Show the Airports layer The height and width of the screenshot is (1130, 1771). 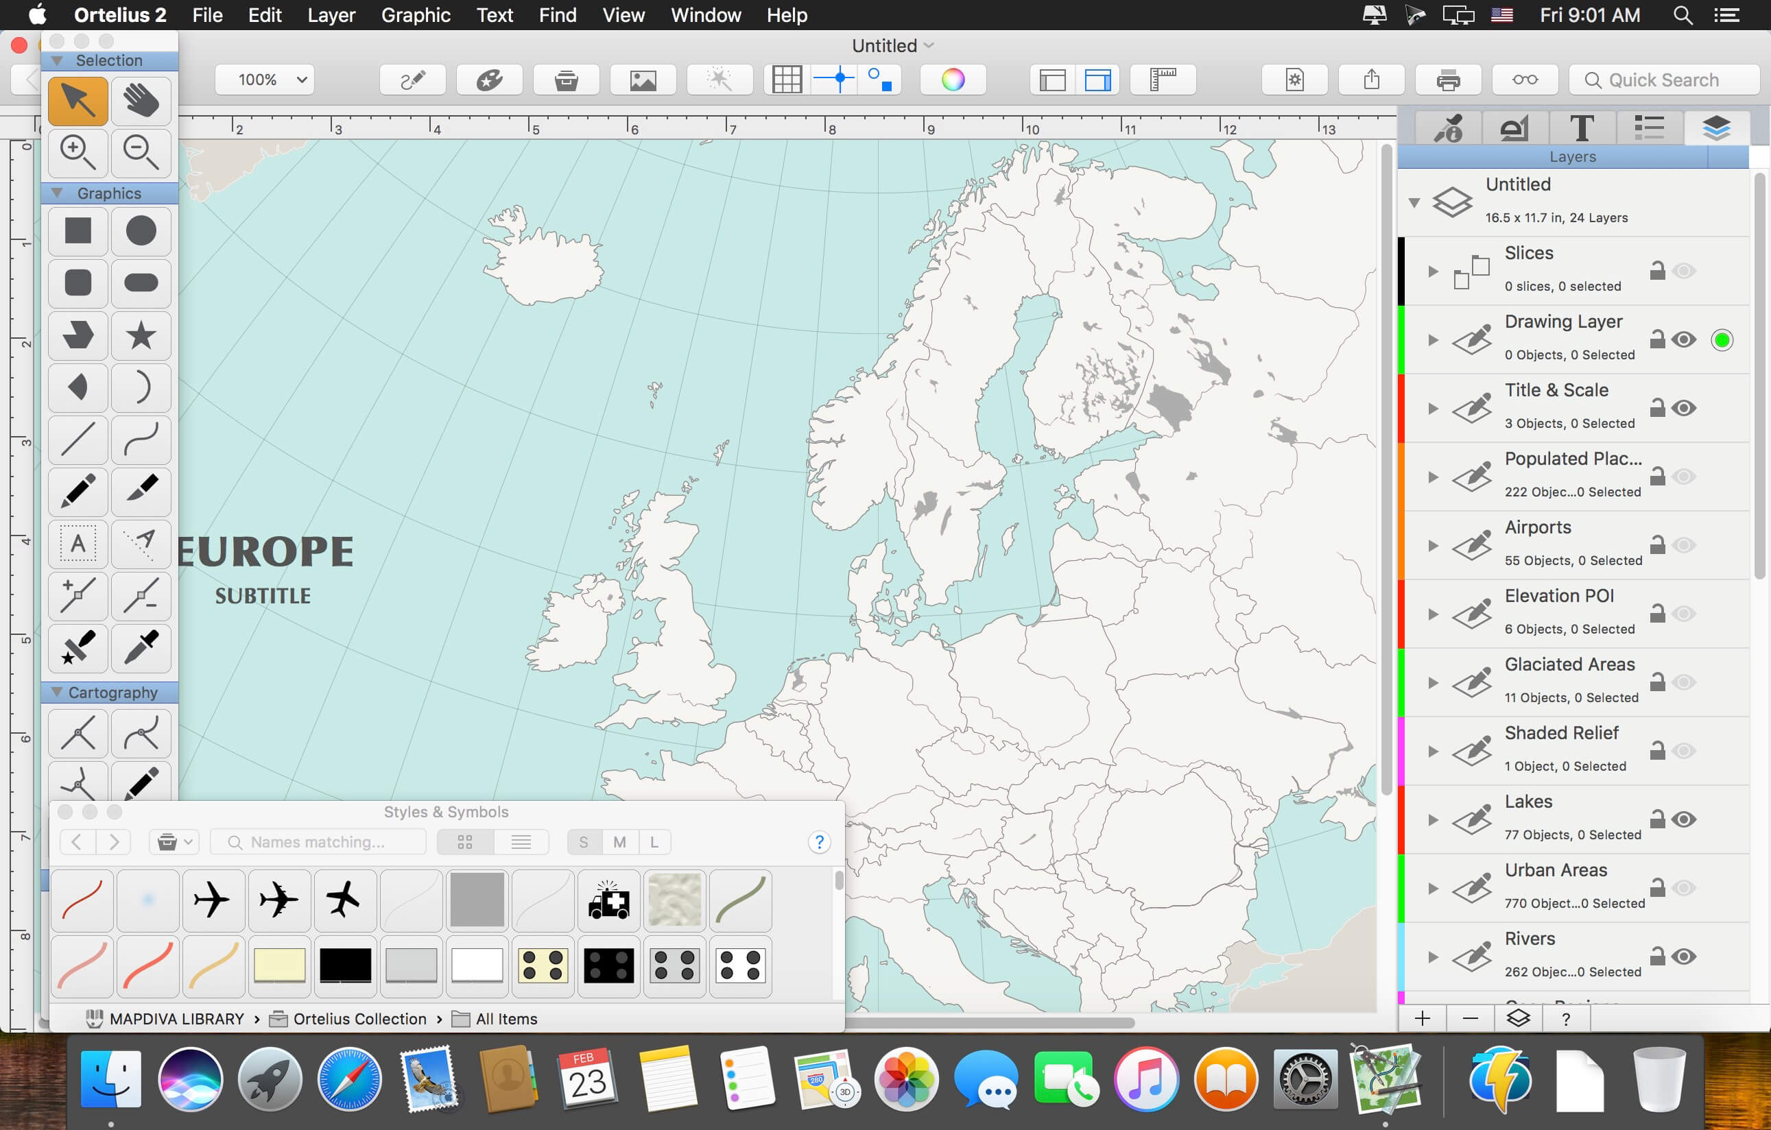tap(1683, 545)
